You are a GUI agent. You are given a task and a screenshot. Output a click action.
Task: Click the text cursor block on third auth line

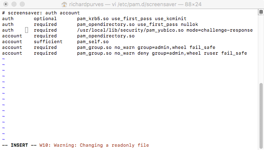27,30
